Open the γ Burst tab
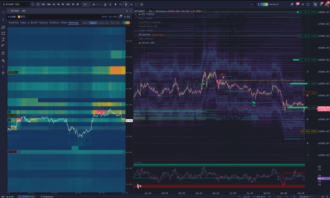This screenshot has width=330, height=198. point(33,23)
